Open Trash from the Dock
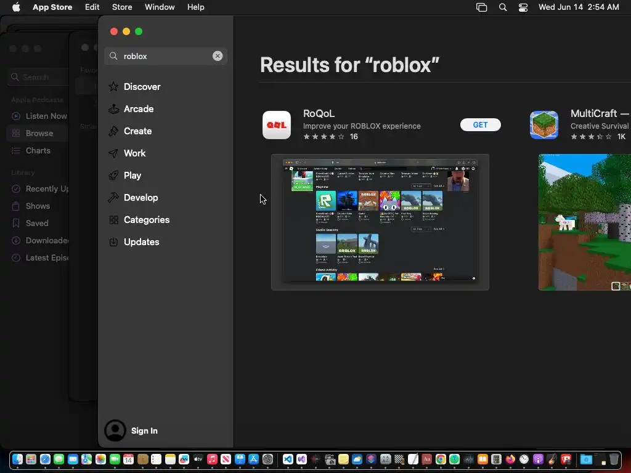The height and width of the screenshot is (473, 631). pos(614,459)
